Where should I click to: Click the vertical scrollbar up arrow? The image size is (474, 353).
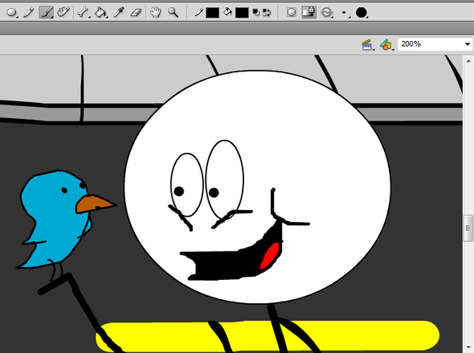tap(468, 61)
